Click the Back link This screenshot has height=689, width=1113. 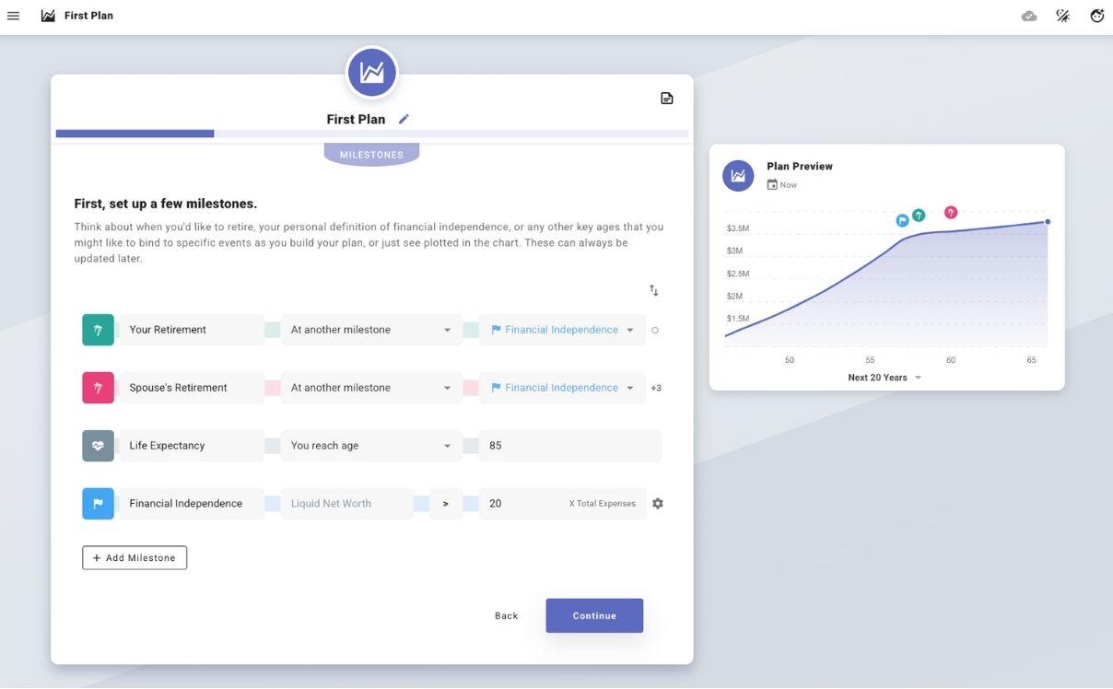[x=506, y=616]
